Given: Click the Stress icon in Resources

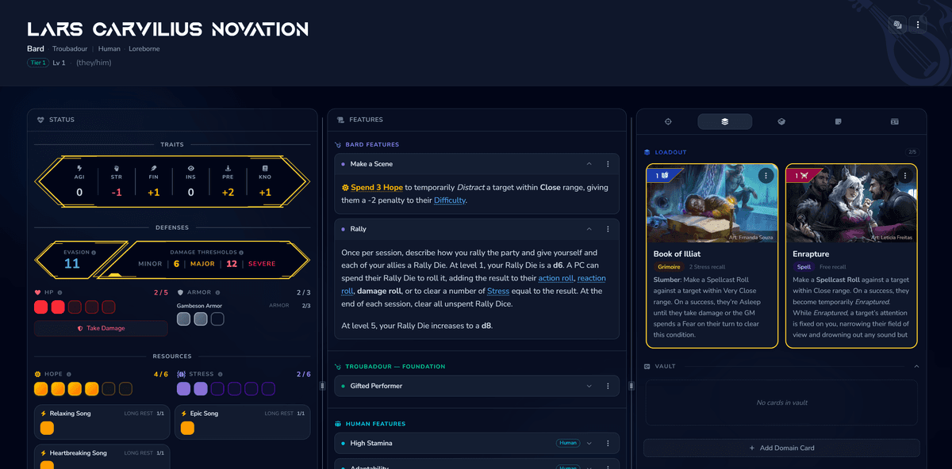Looking at the screenshot, I should [x=182, y=374].
